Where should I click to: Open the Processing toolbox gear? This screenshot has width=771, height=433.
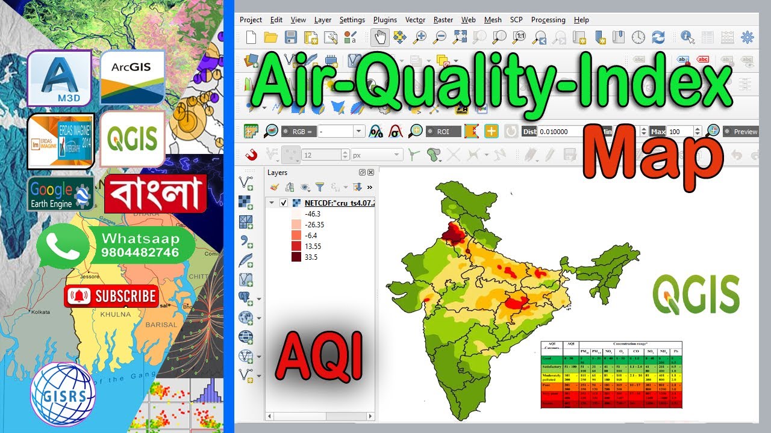click(x=748, y=37)
